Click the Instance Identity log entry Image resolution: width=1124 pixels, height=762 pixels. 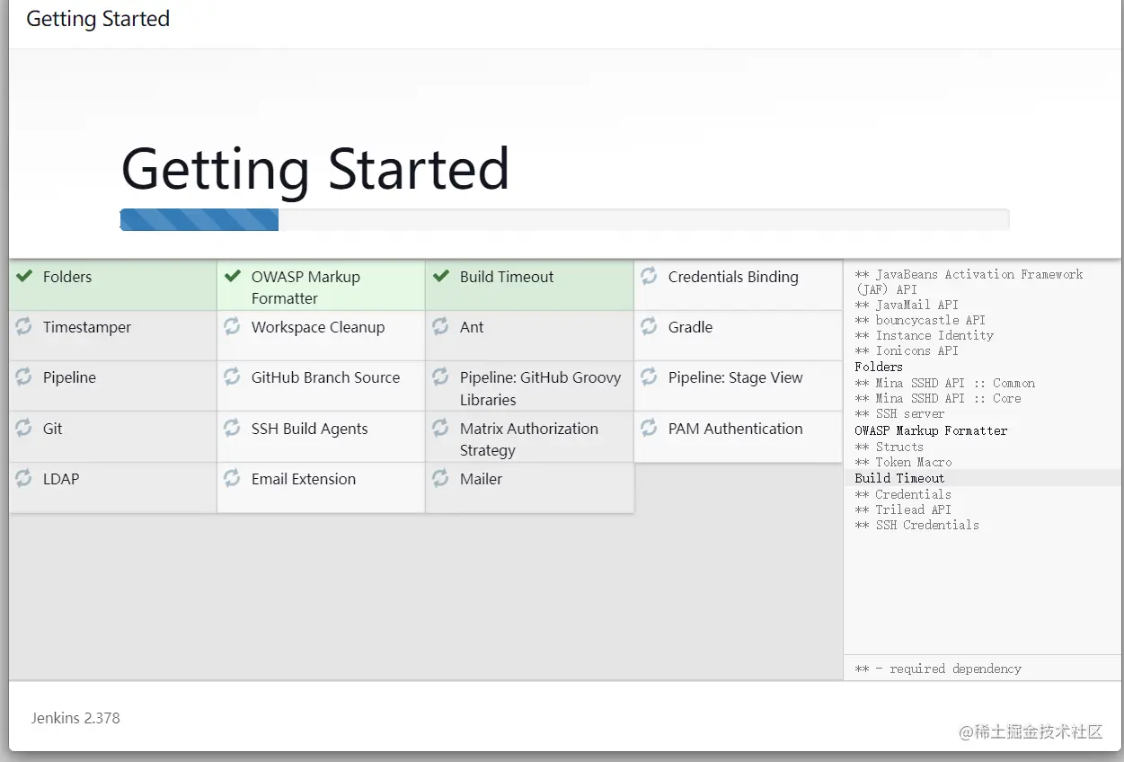(925, 335)
